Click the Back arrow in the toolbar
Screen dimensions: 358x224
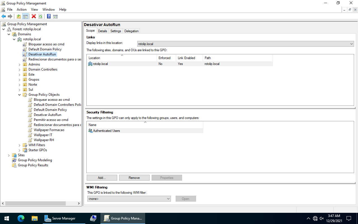point(4,17)
